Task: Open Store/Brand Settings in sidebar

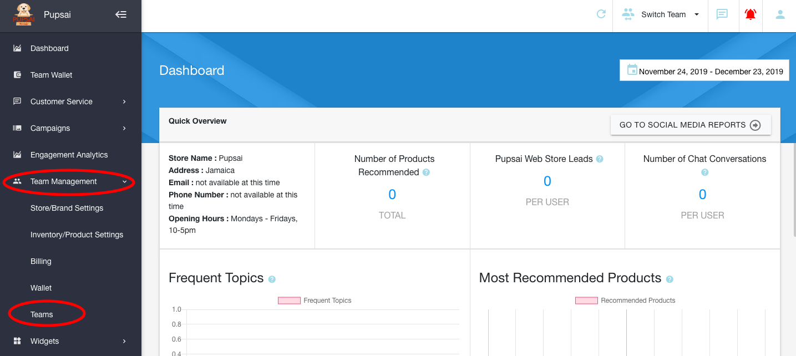Action: click(x=67, y=208)
